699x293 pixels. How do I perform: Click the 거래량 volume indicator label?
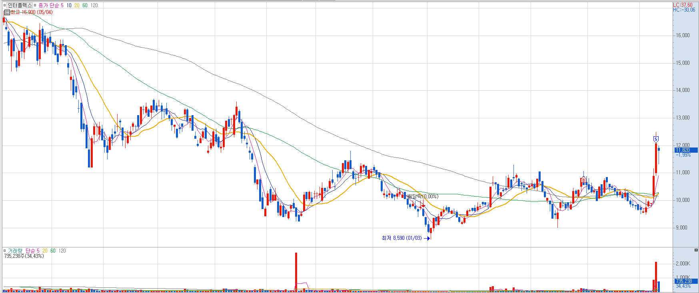pyautogui.click(x=14, y=251)
